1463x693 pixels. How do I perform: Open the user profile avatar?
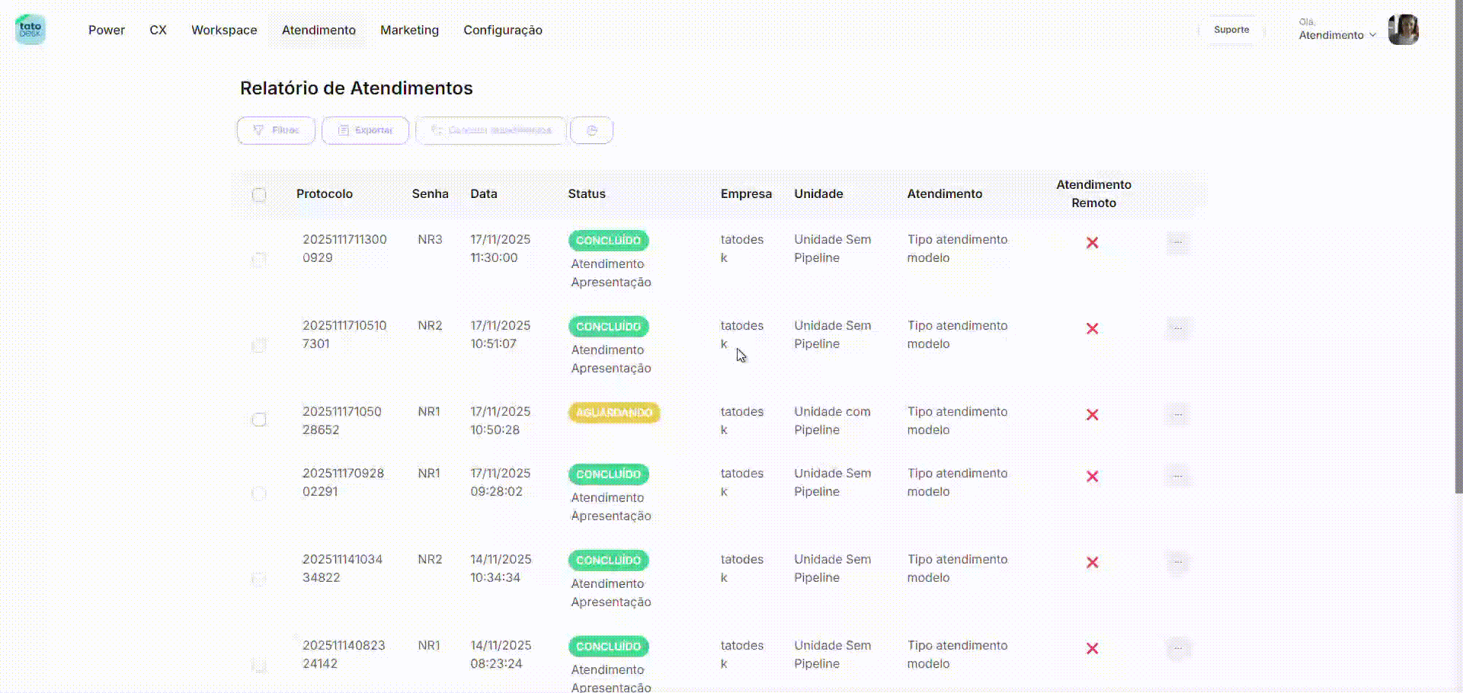coord(1403,30)
